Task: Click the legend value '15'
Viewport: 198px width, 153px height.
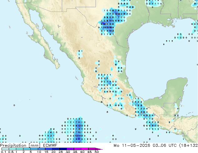Action: [x=46, y=152]
